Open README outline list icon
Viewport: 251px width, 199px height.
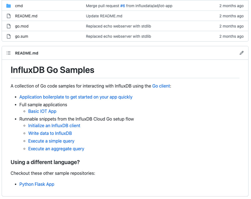[8, 53]
